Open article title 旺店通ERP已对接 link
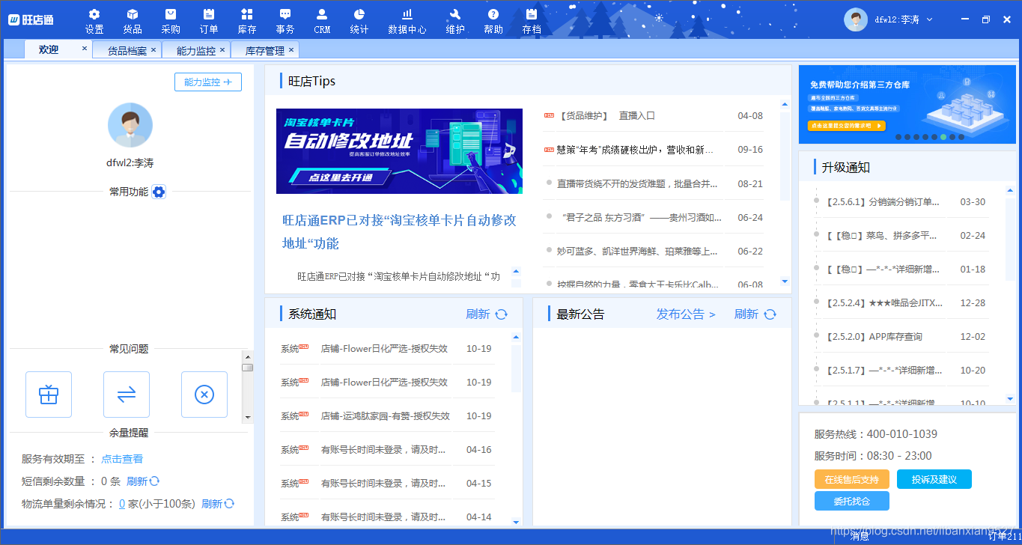This screenshot has height=545, width=1022. 399,232
